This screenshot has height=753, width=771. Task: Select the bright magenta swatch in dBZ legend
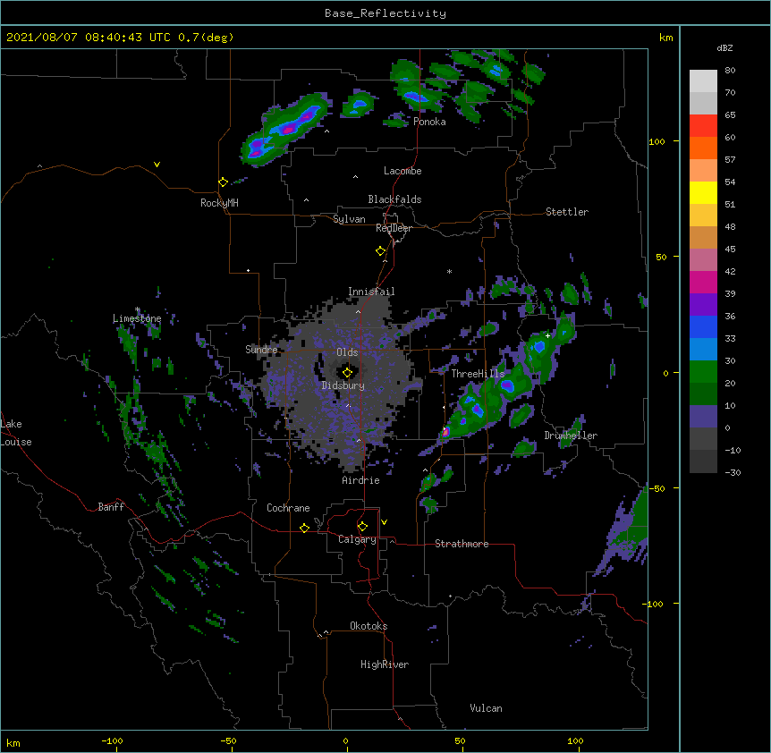click(x=703, y=282)
